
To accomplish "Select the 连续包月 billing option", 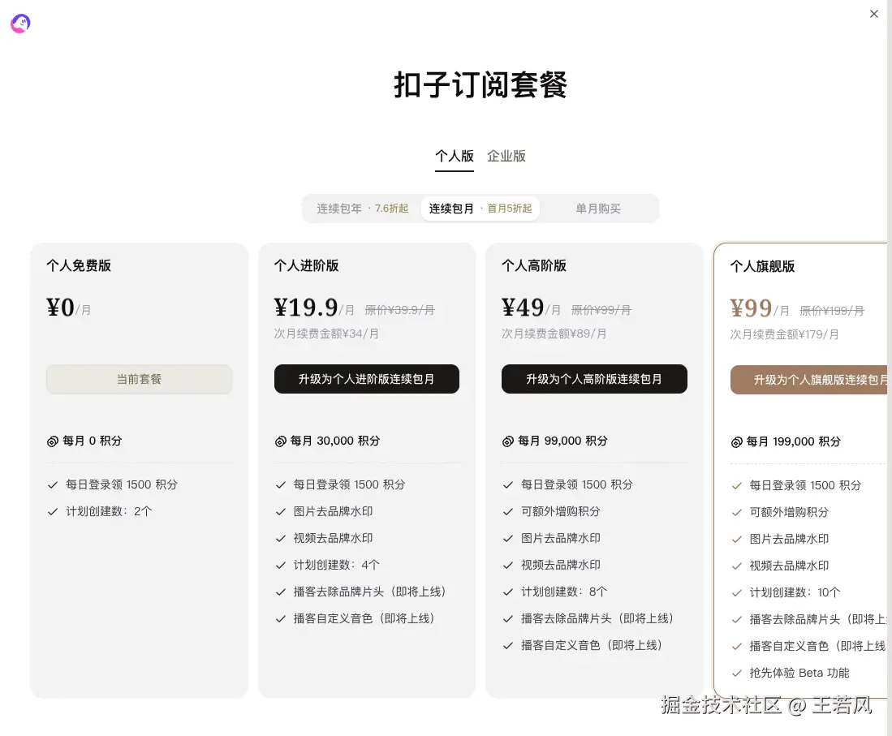I will pos(480,209).
